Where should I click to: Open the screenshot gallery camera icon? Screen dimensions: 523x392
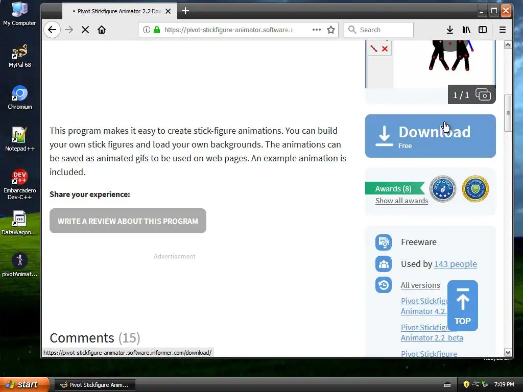pos(483,94)
